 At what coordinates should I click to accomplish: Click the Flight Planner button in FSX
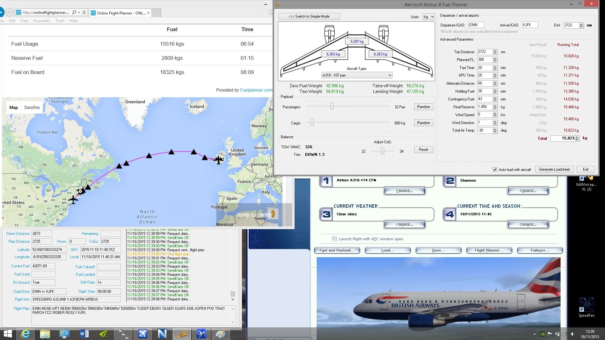(x=489, y=250)
